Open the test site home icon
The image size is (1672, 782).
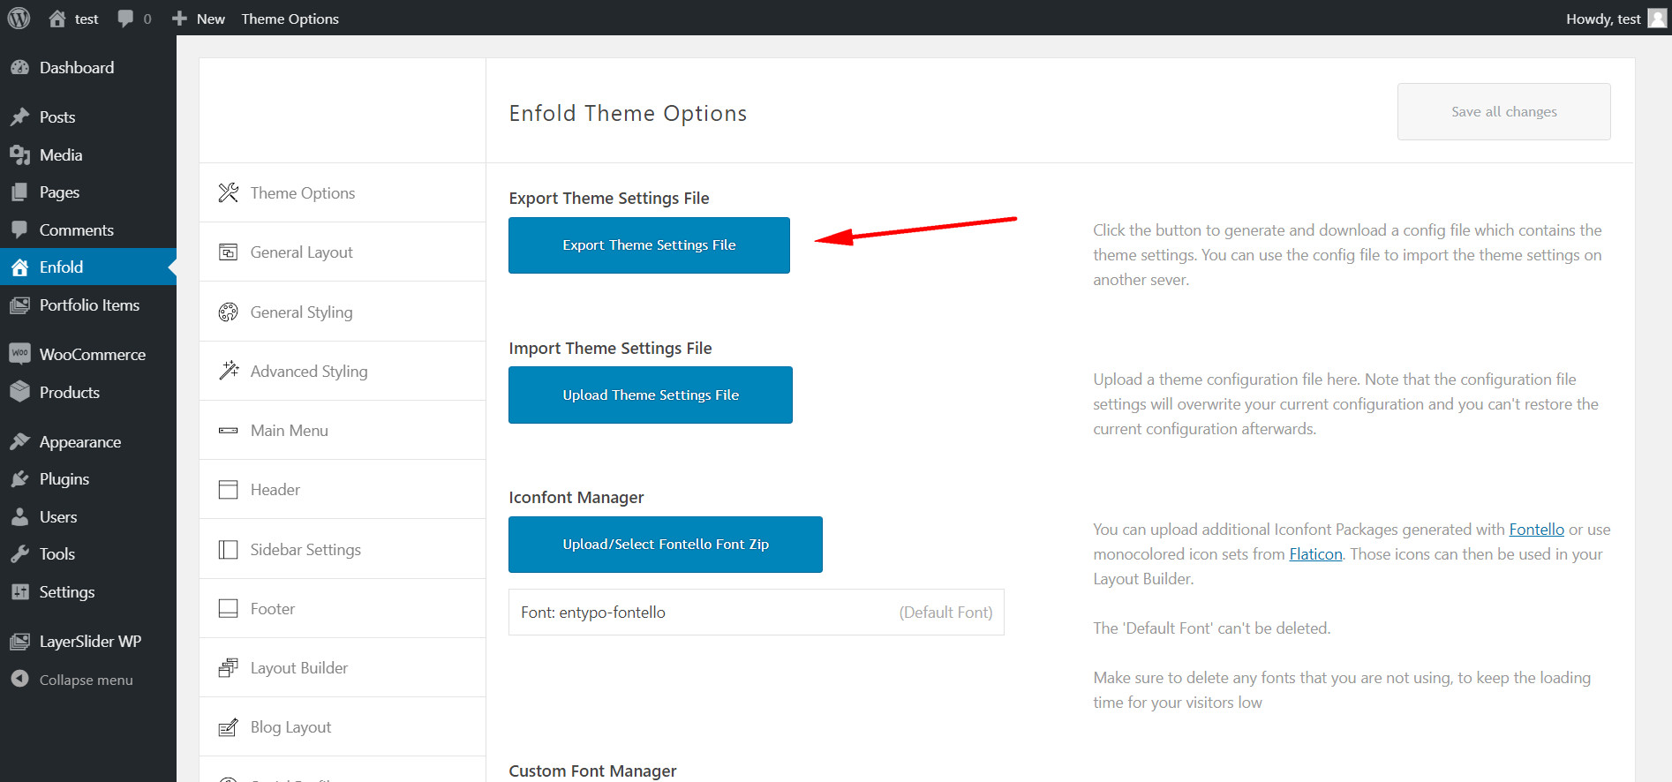click(x=57, y=18)
